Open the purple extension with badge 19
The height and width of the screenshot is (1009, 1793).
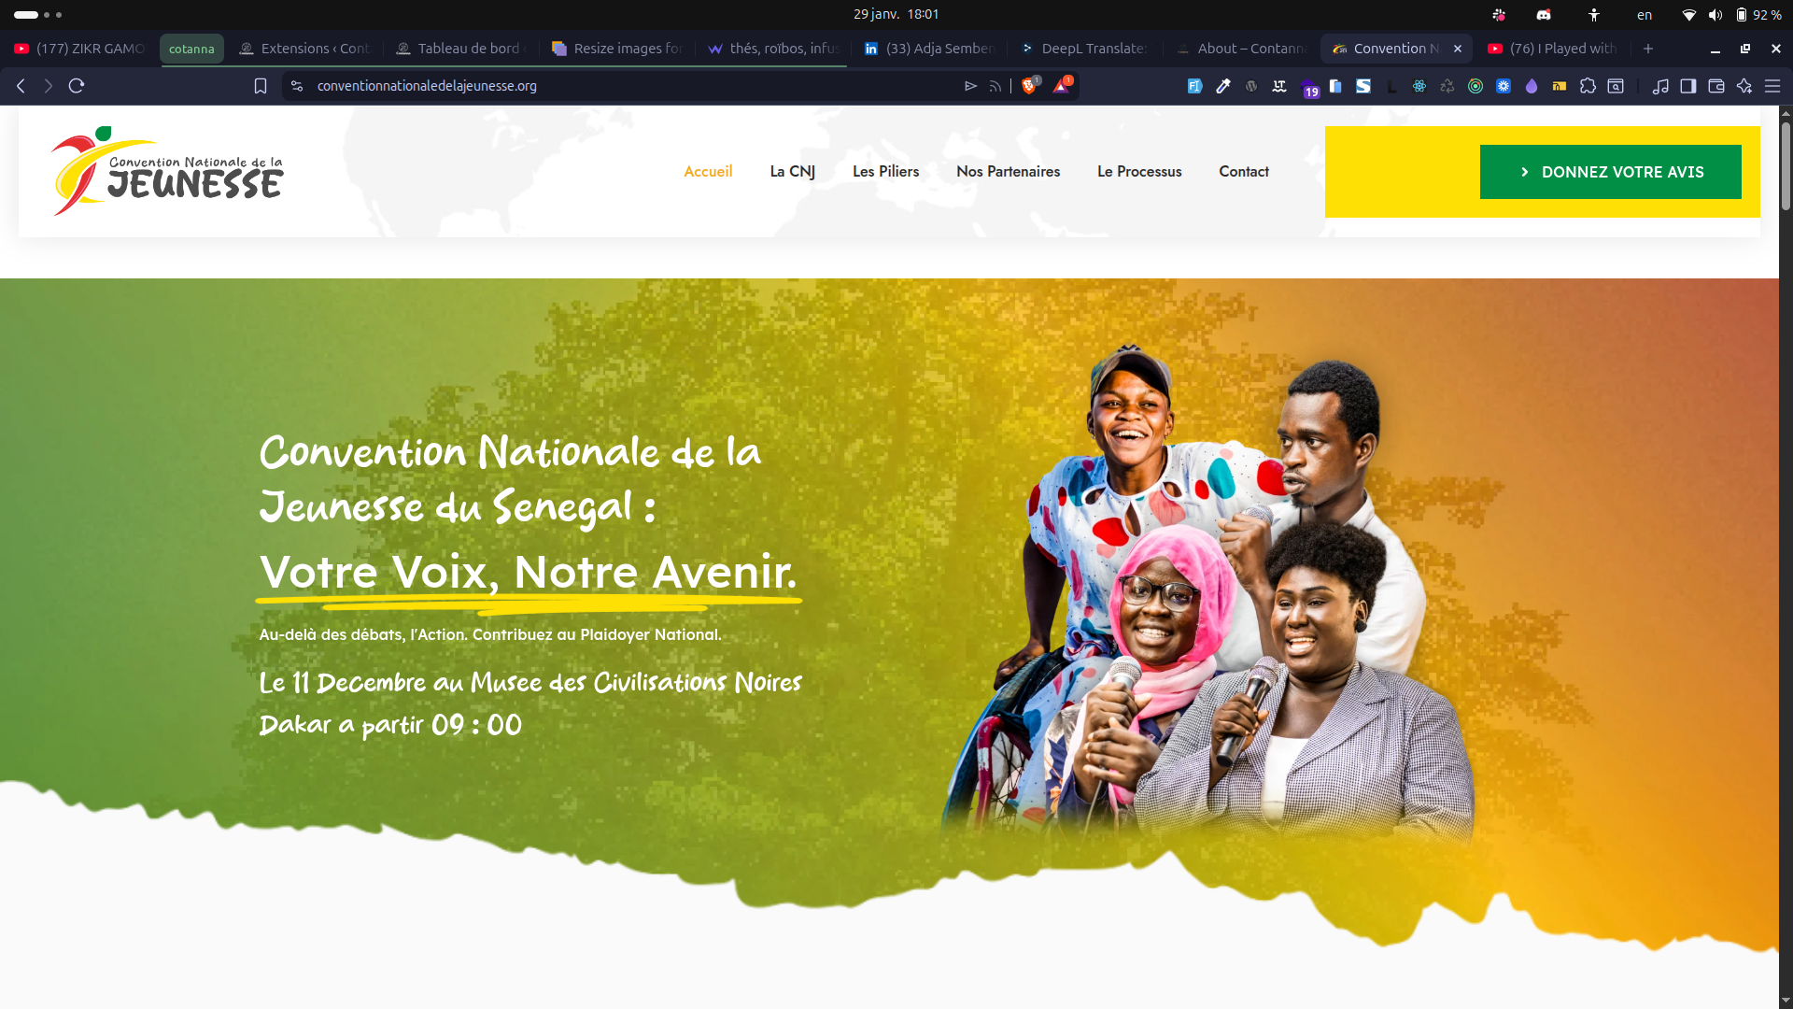click(x=1309, y=88)
